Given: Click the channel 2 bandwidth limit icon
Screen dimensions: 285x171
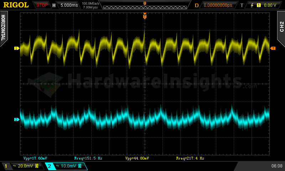Looking at the screenshot, I should coord(79,166).
